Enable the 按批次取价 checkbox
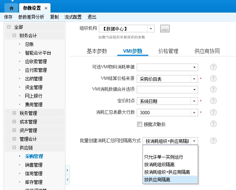 click(140, 124)
